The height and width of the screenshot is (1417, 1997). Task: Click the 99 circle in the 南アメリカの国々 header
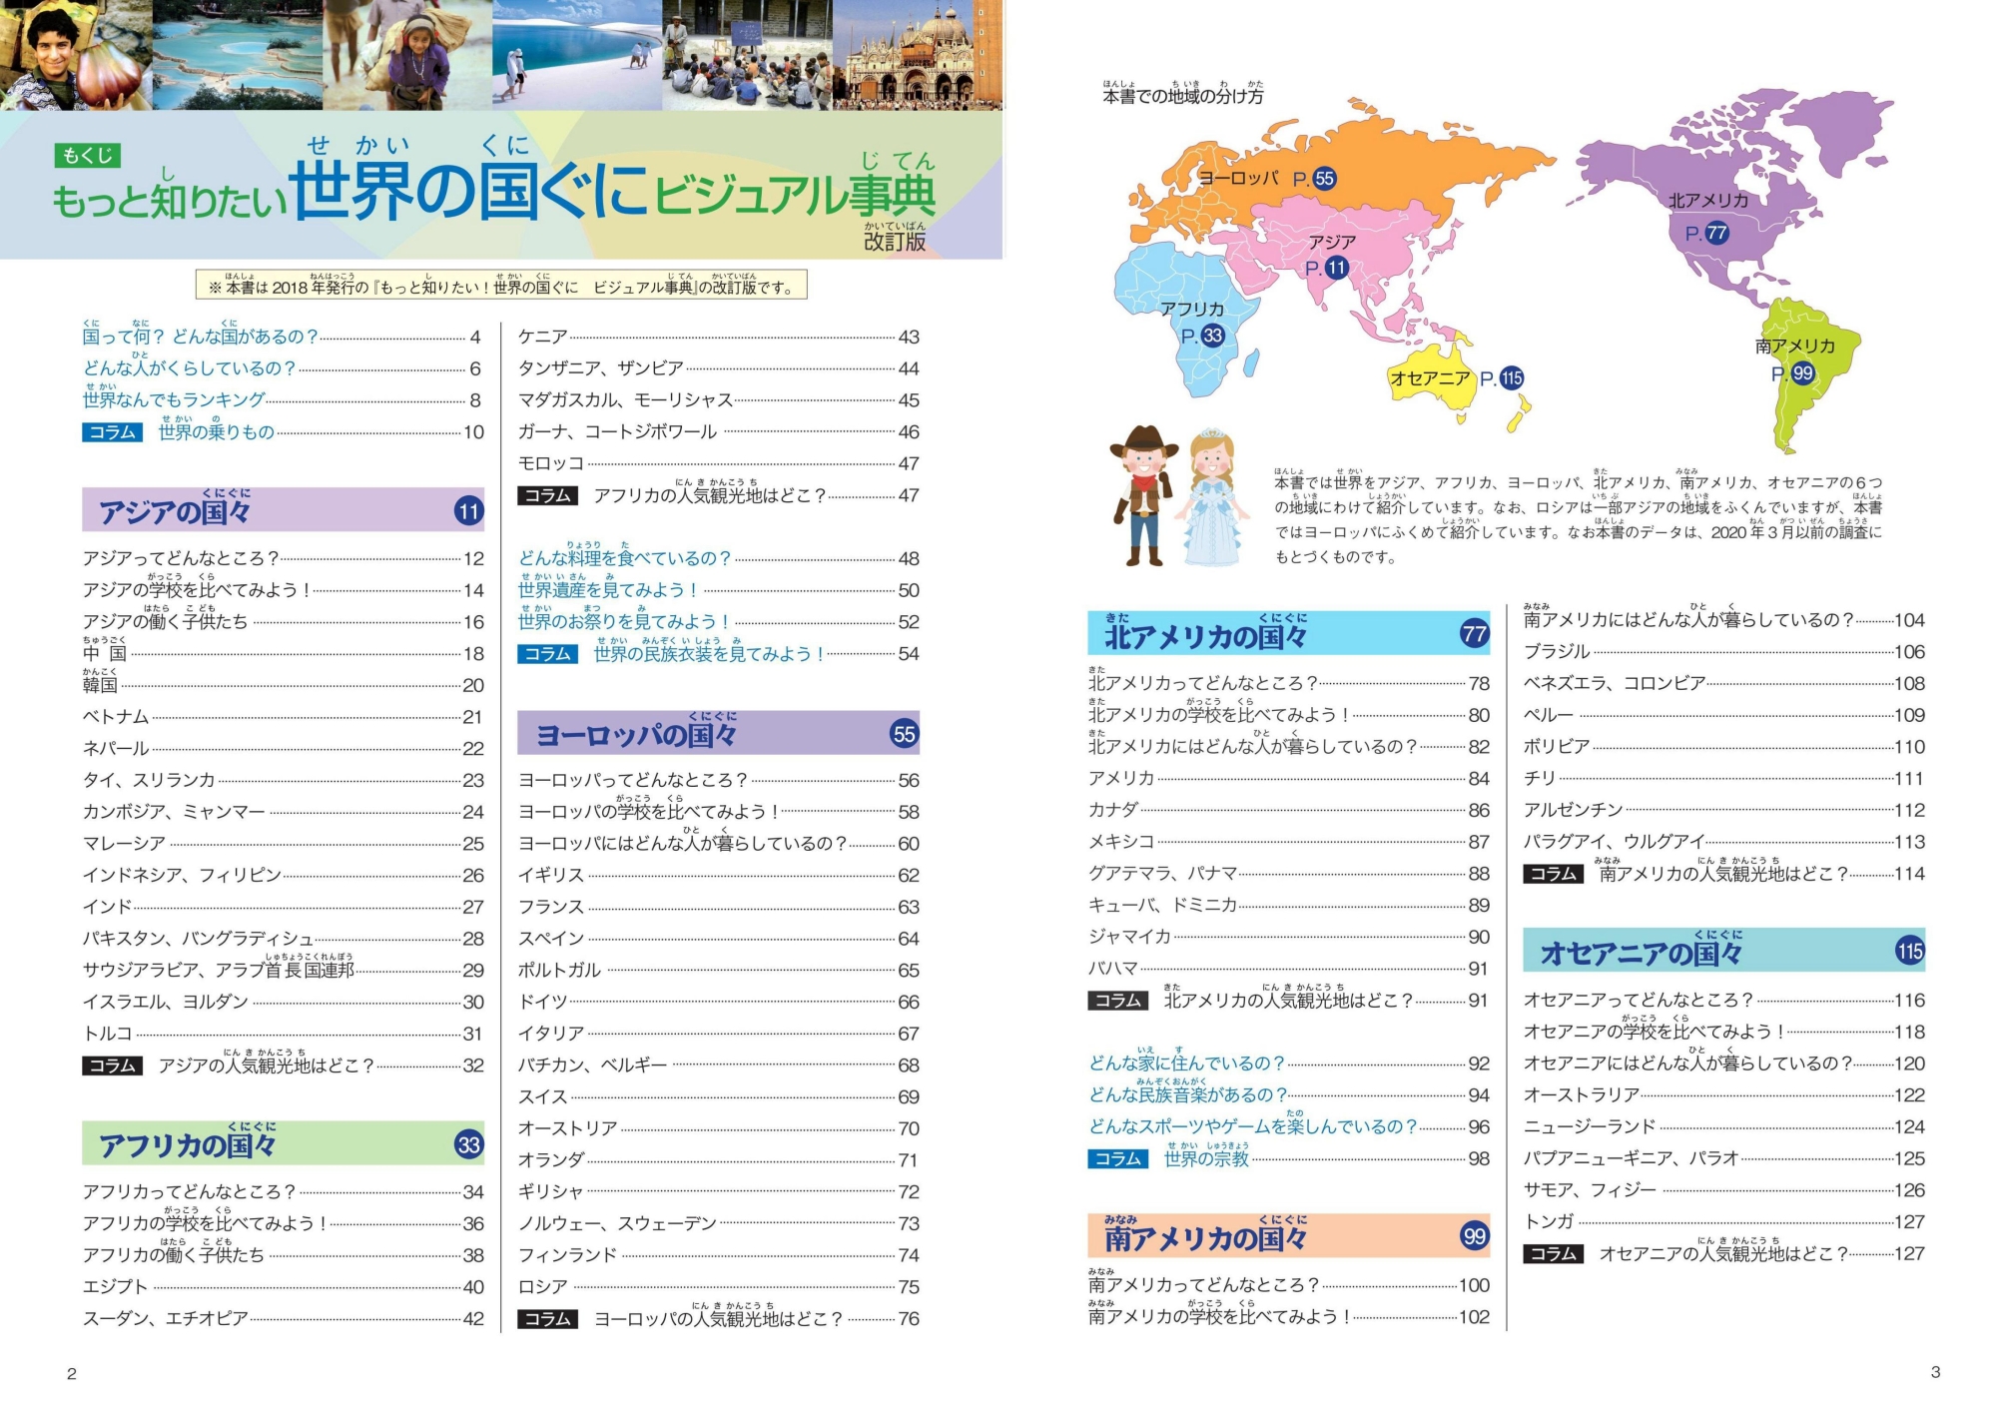coord(1474,1236)
